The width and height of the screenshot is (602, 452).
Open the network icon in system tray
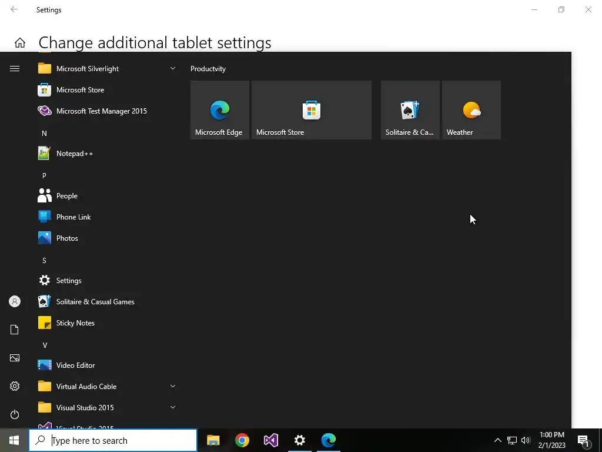coord(512,440)
